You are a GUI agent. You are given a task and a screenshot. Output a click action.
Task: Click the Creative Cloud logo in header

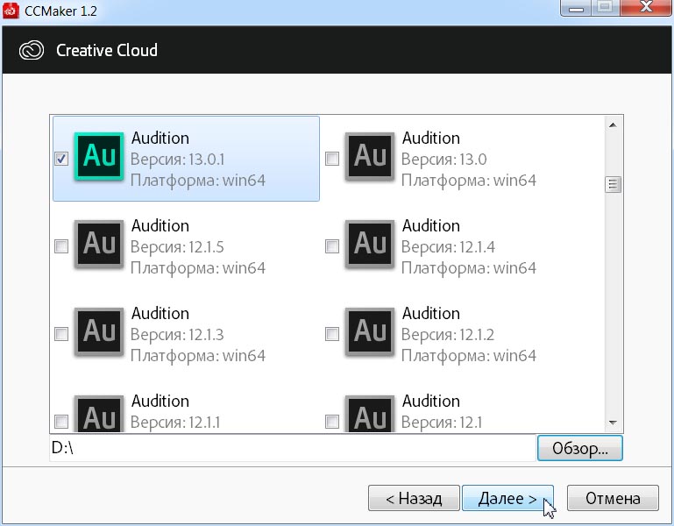click(x=32, y=50)
